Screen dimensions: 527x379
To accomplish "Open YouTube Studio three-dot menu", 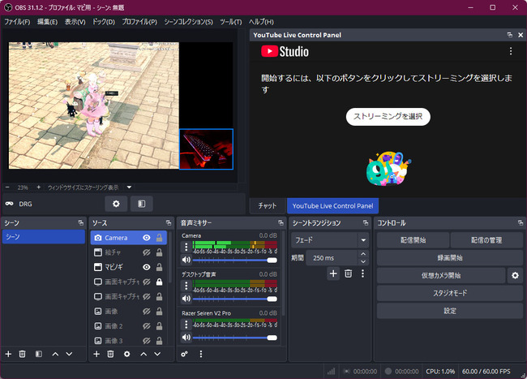I will [511, 51].
